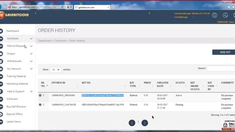Expand the Contracts menu chevron
Screen dimensions: 235x132
tap(31, 38)
